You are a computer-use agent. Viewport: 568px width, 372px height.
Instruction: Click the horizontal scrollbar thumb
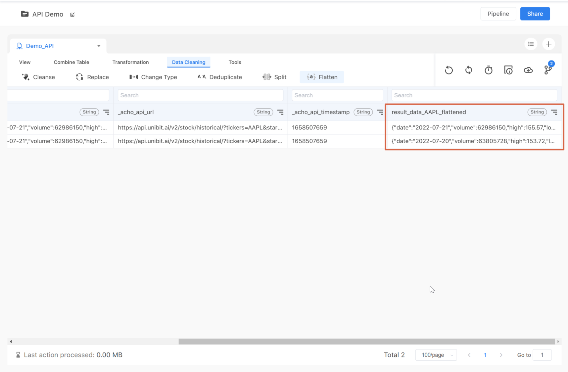click(367, 342)
